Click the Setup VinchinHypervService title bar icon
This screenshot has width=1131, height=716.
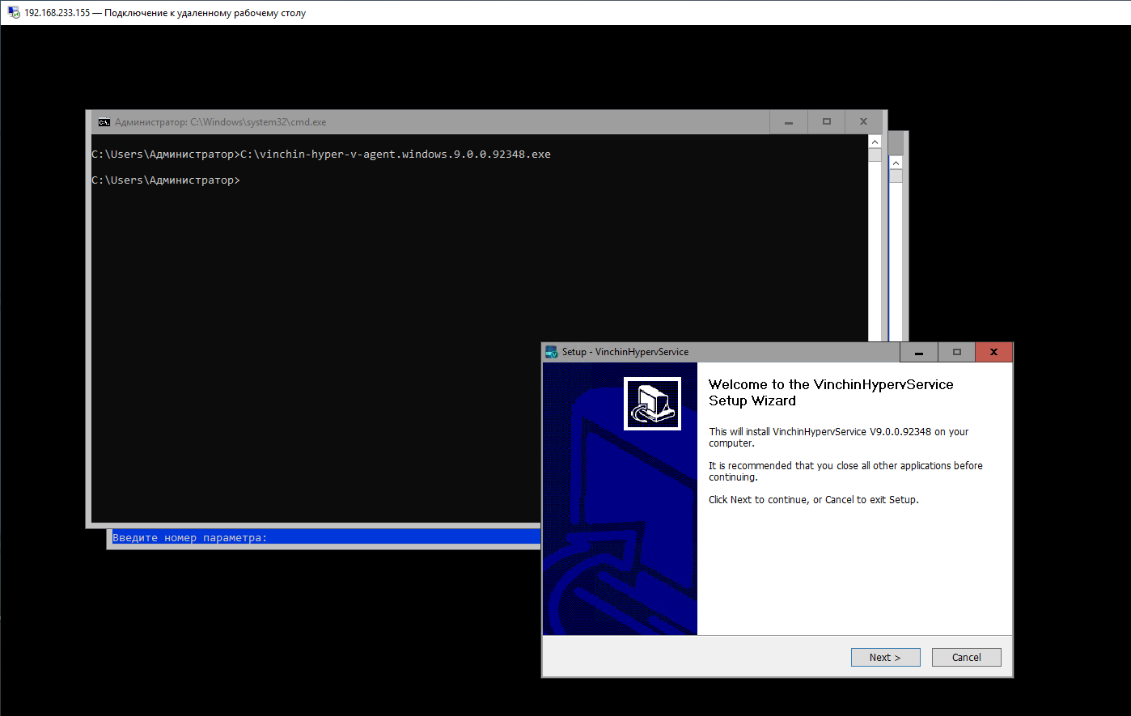[x=552, y=352]
